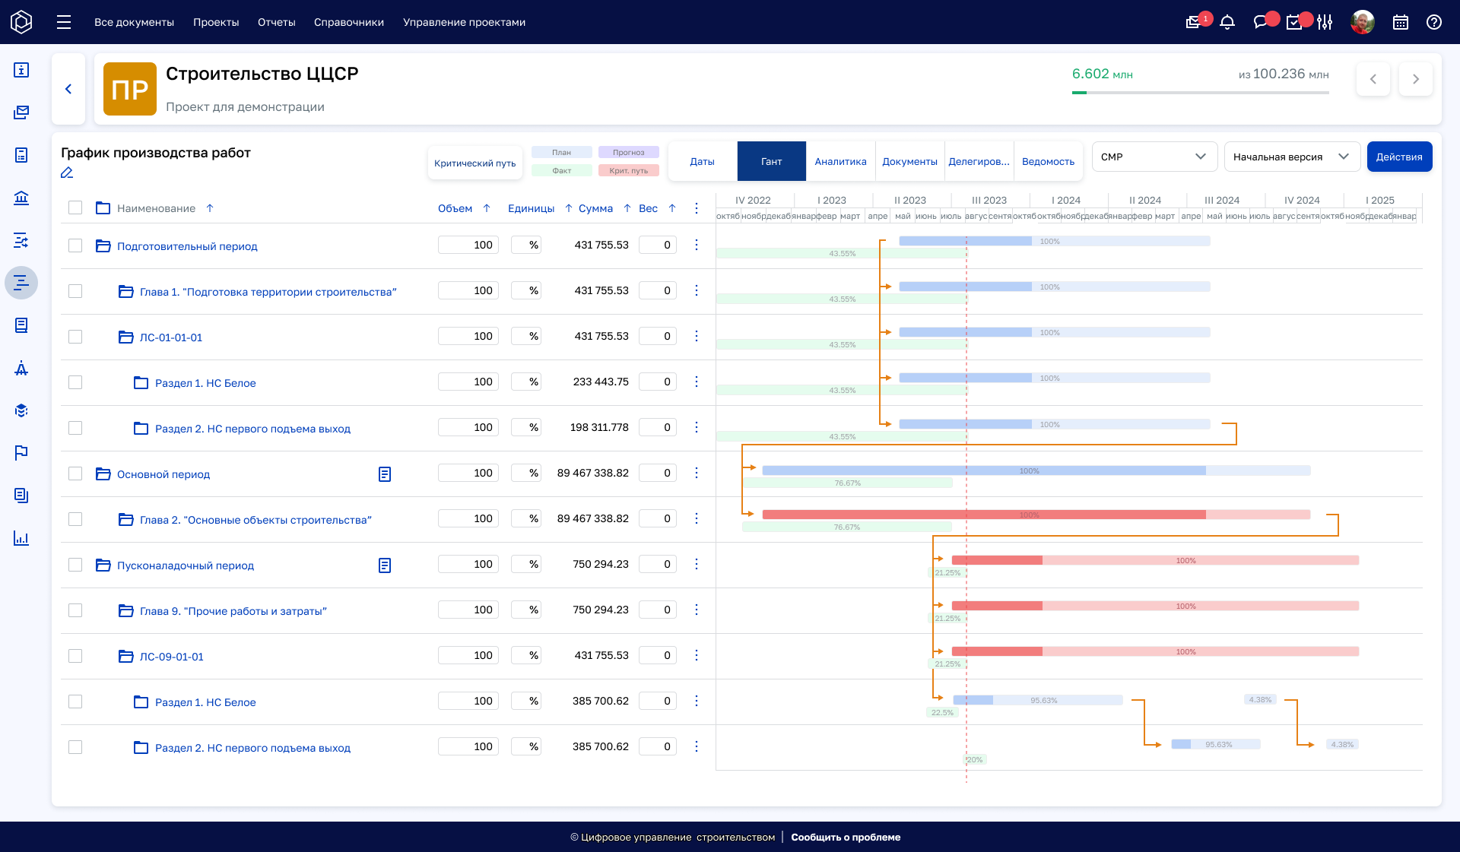
Task: Toggle the select-all checkbox in header
Action: click(x=75, y=207)
